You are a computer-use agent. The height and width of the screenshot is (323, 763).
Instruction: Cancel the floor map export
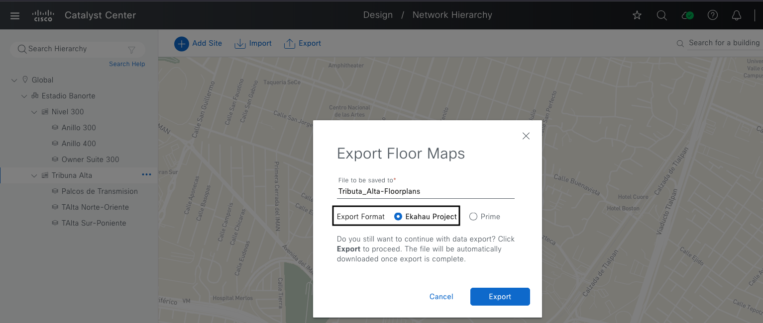point(441,297)
